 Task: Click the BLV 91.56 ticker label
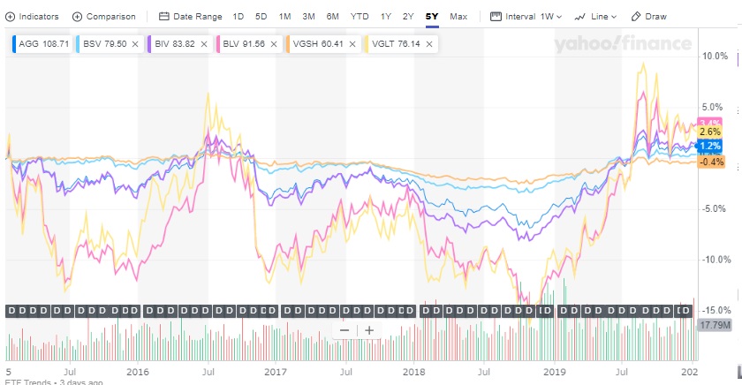pyautogui.click(x=244, y=44)
